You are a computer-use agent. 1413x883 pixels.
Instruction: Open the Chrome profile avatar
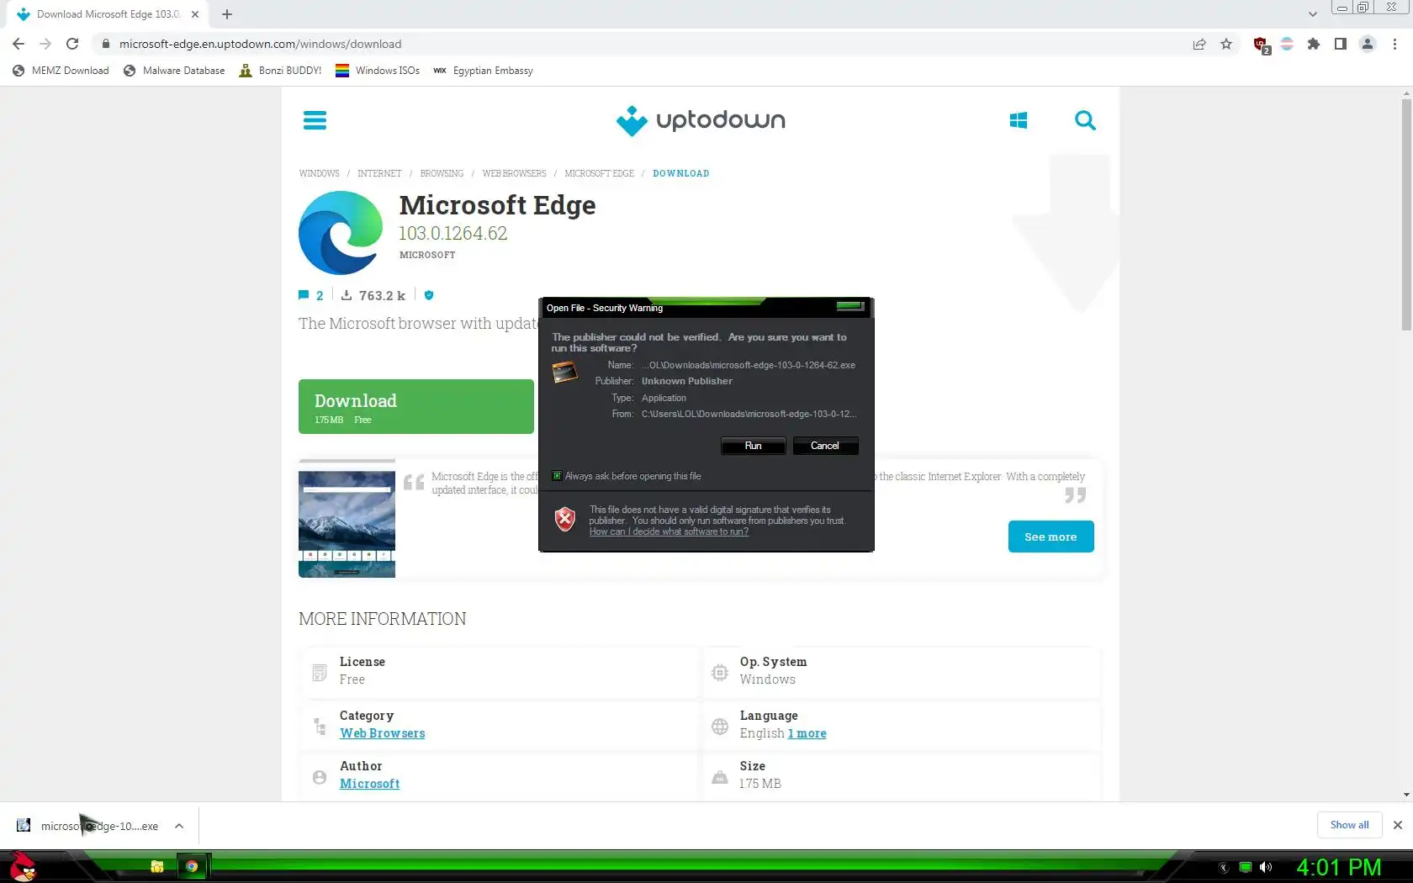[1368, 44]
